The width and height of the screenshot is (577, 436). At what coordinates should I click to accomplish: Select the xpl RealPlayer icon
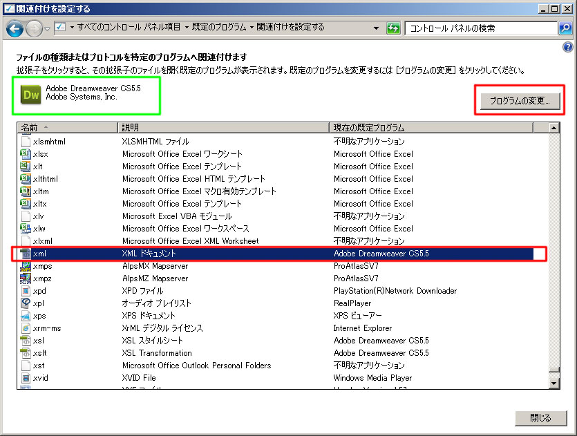[26, 303]
